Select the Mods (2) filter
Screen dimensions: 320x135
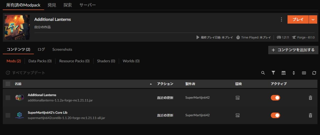tap(14, 61)
